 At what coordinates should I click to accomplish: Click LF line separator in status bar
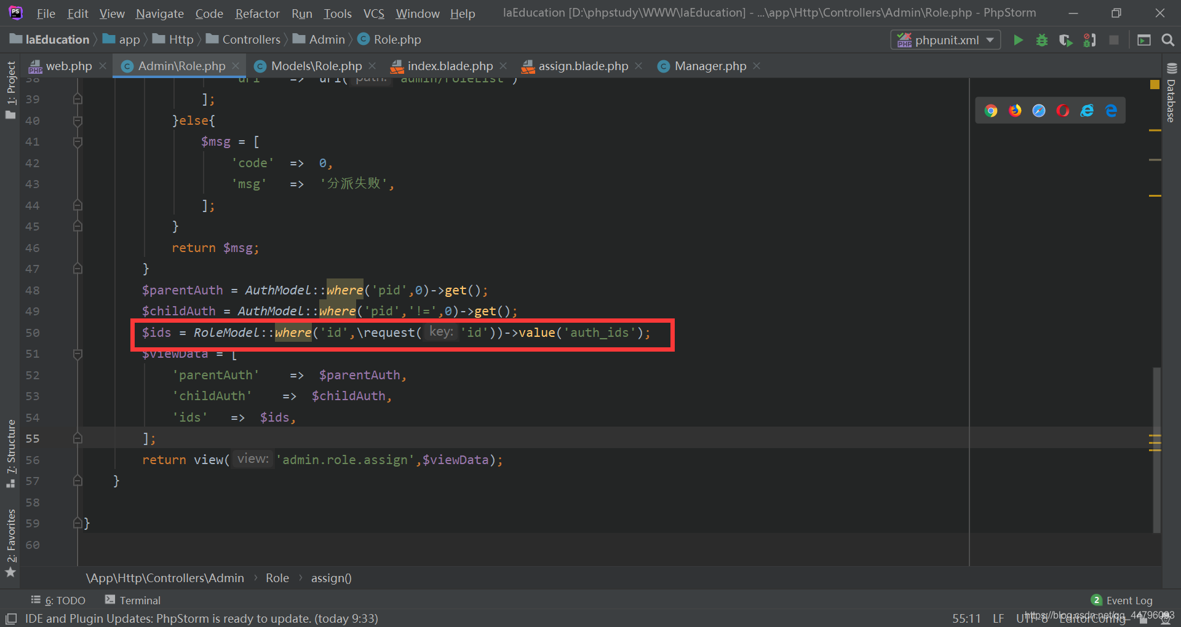coord(998,618)
